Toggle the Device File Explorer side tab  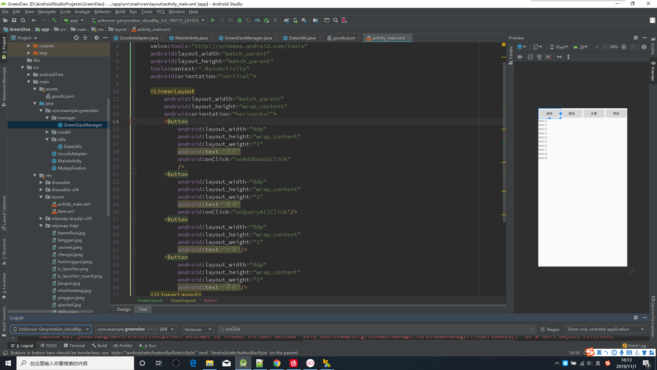tap(653, 317)
